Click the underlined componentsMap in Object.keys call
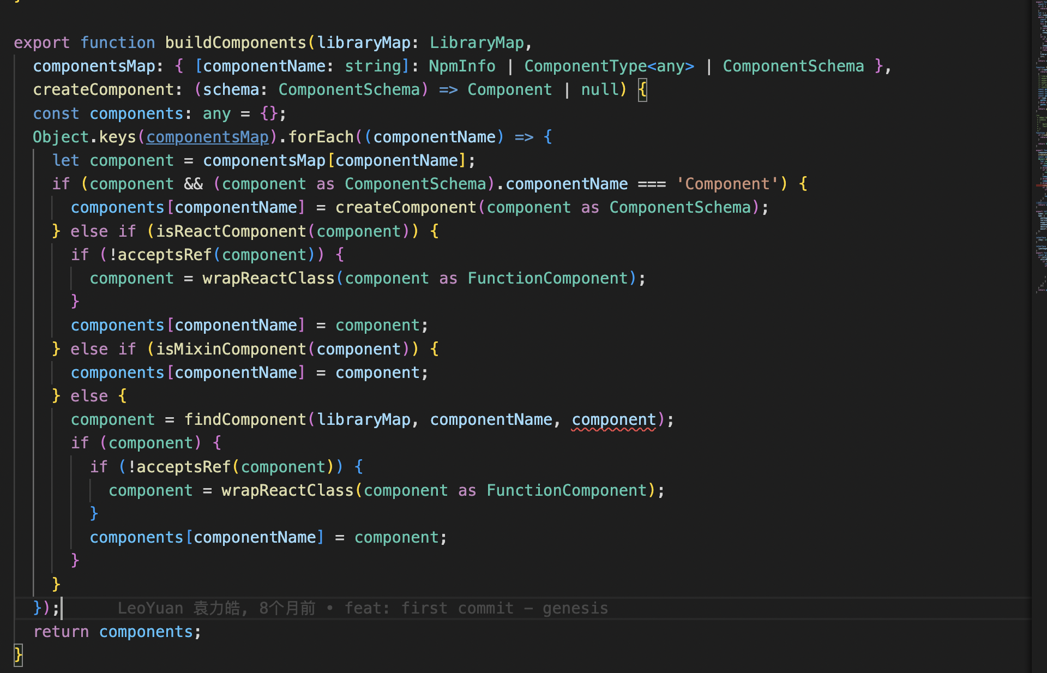This screenshot has height=673, width=1047. pyautogui.click(x=207, y=137)
